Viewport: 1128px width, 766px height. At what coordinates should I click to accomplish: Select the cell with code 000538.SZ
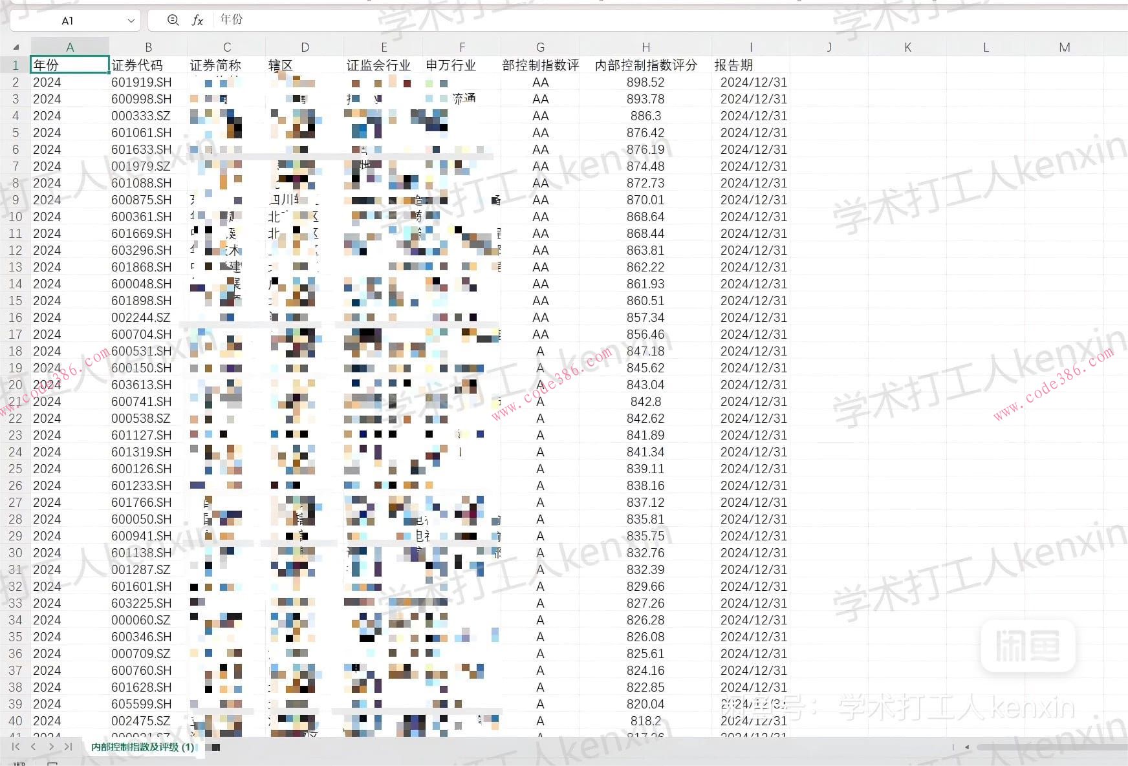tap(148, 418)
